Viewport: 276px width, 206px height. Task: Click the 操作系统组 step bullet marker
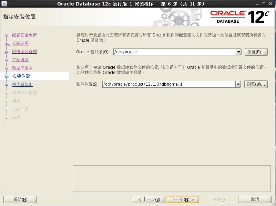pyautogui.click(x=7, y=85)
